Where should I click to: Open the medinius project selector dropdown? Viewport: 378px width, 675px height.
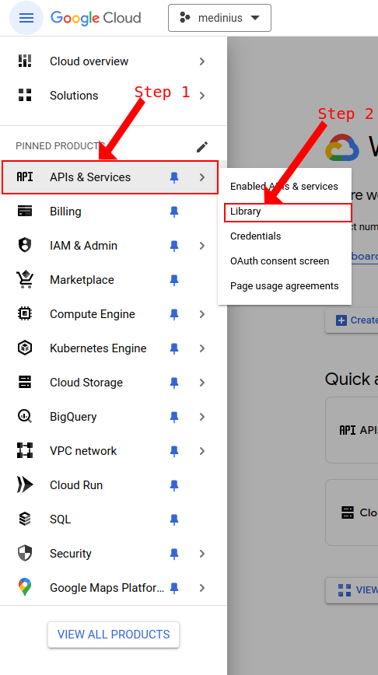pyautogui.click(x=219, y=18)
